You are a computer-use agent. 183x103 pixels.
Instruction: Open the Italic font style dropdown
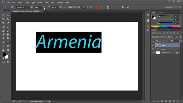click(x=44, y=7)
